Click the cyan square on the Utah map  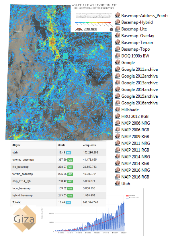[65, 56]
